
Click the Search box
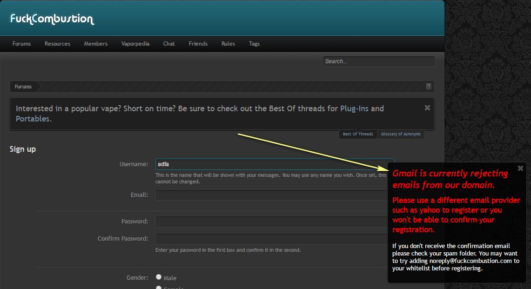click(x=379, y=61)
